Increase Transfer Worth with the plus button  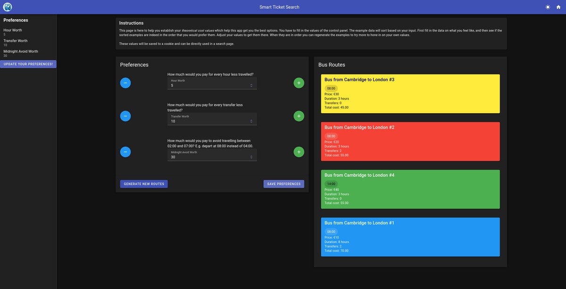click(x=299, y=116)
